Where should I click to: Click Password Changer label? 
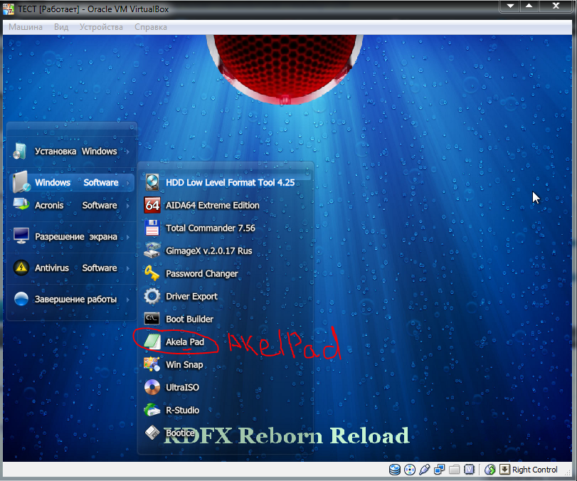[x=201, y=274]
